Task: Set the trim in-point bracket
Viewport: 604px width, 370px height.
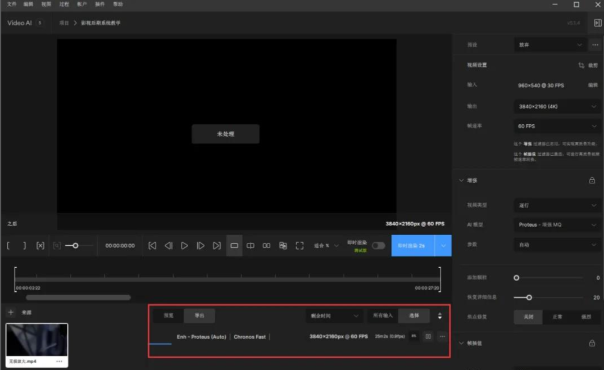Action: (8, 246)
